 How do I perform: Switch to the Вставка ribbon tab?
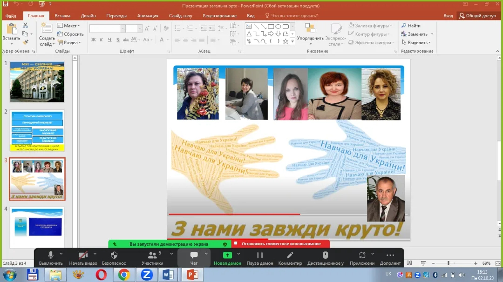coord(62,15)
